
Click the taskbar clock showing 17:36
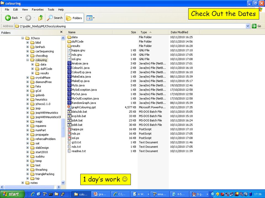[x=258, y=194]
